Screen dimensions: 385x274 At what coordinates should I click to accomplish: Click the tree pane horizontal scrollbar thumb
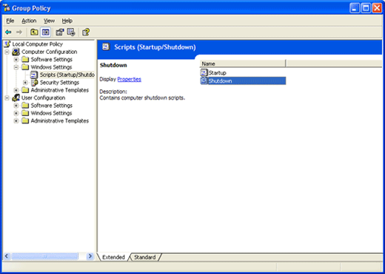(x=45, y=256)
